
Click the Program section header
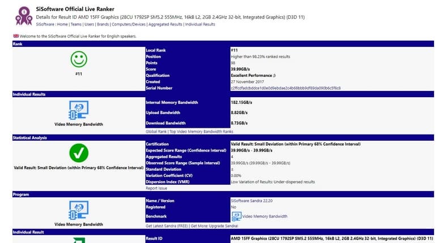pos(223,194)
